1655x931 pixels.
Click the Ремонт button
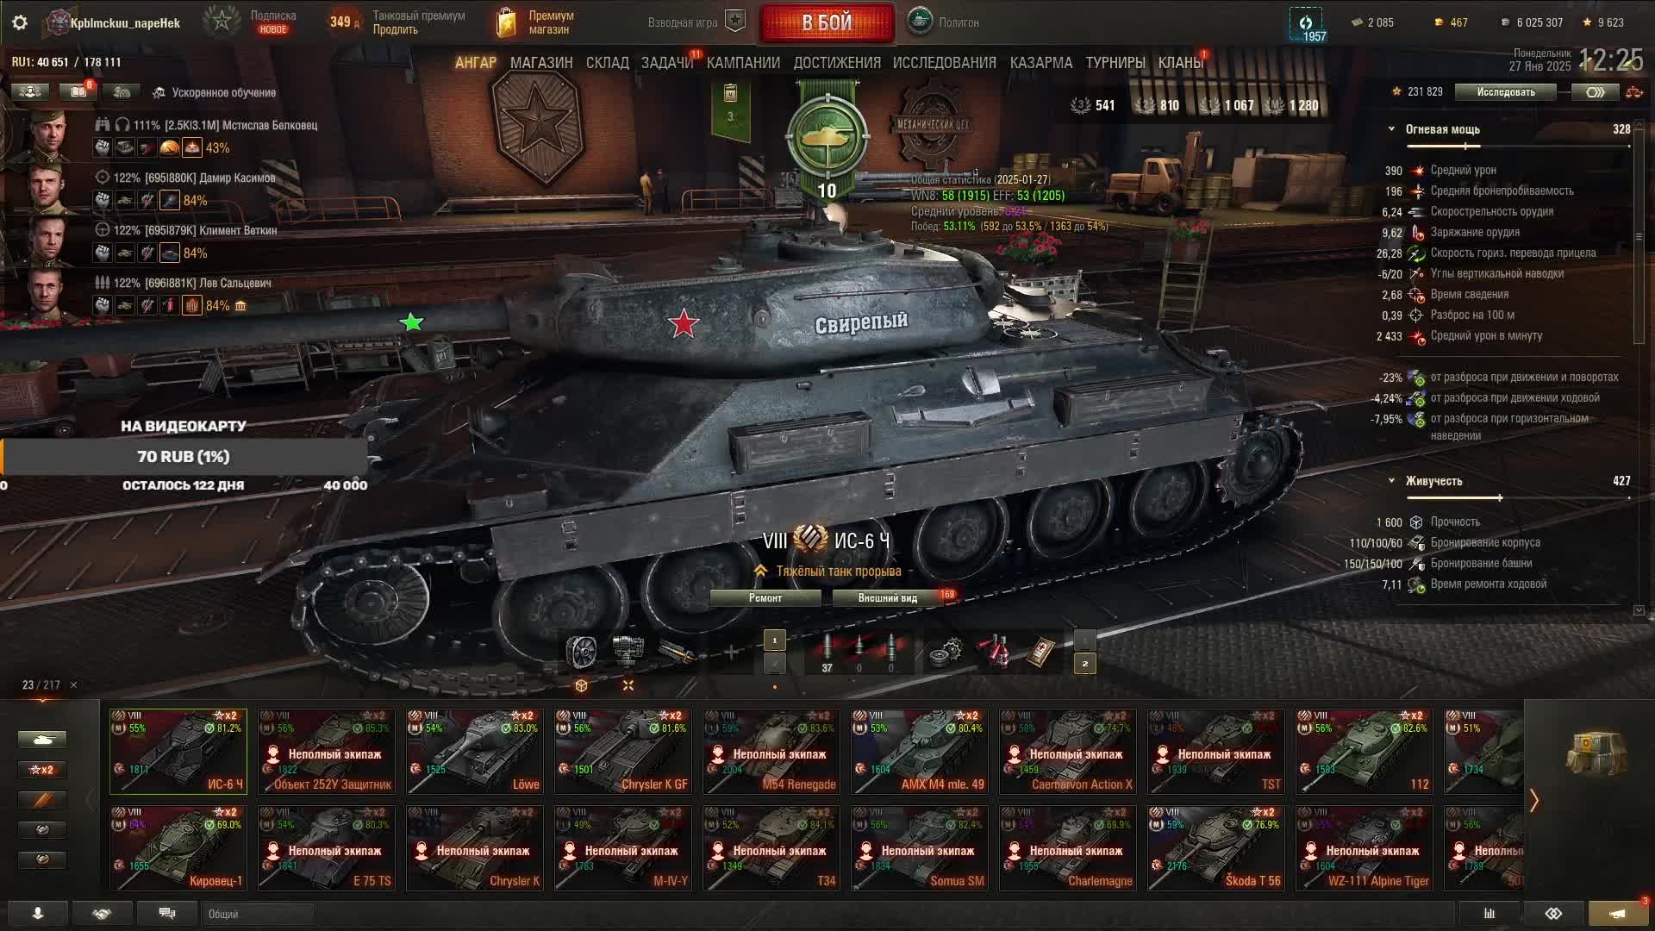click(765, 597)
